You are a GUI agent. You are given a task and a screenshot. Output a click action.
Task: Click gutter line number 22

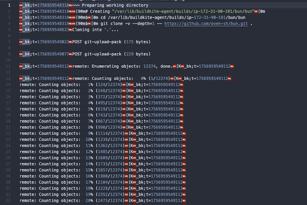pos(8,133)
